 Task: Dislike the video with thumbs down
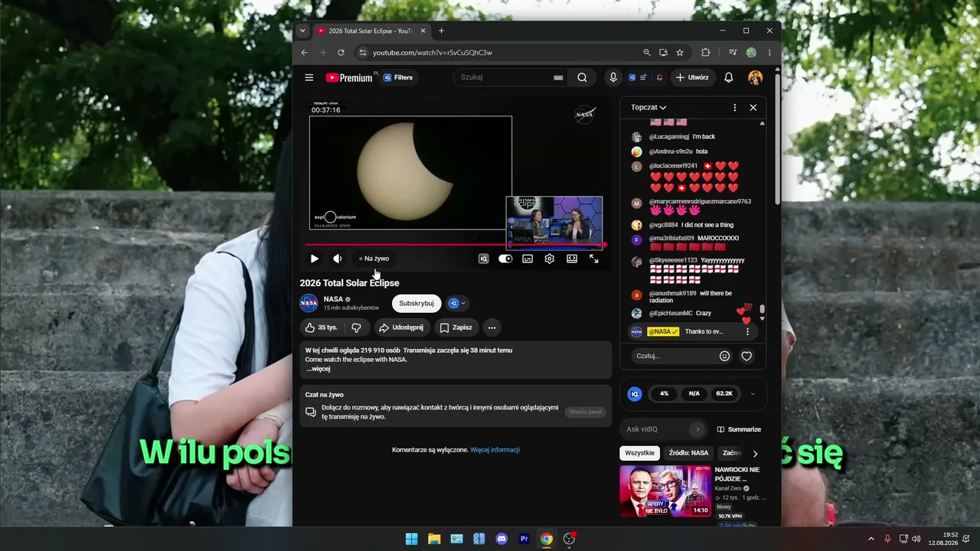pos(356,328)
